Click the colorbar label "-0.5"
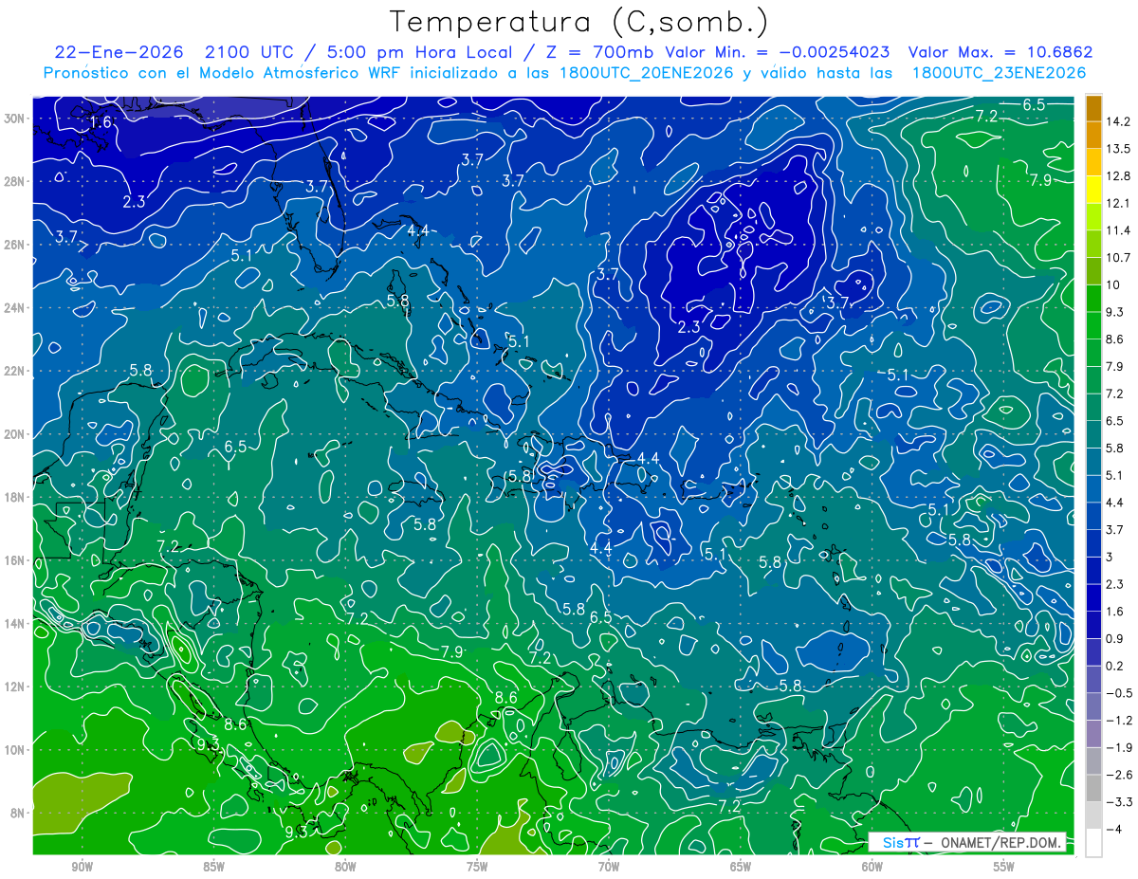The width and height of the screenshot is (1138, 879). point(1118,693)
